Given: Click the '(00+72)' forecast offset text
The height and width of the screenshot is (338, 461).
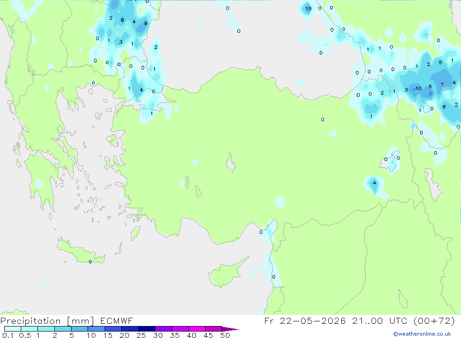Looking at the screenshot, I should (x=434, y=320).
